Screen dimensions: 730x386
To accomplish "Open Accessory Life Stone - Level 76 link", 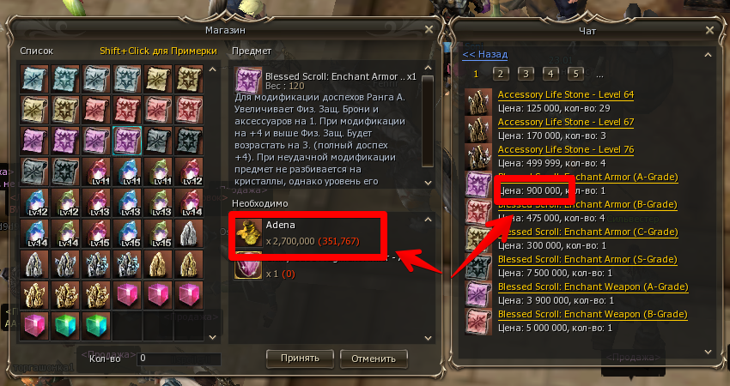I will [566, 150].
